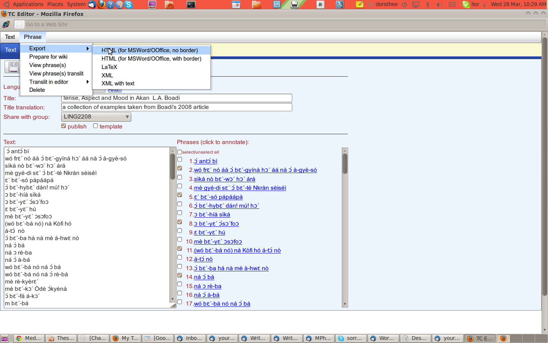Uncheck the box for phrase 11
Screen dimensions: 548x343
point(180,248)
